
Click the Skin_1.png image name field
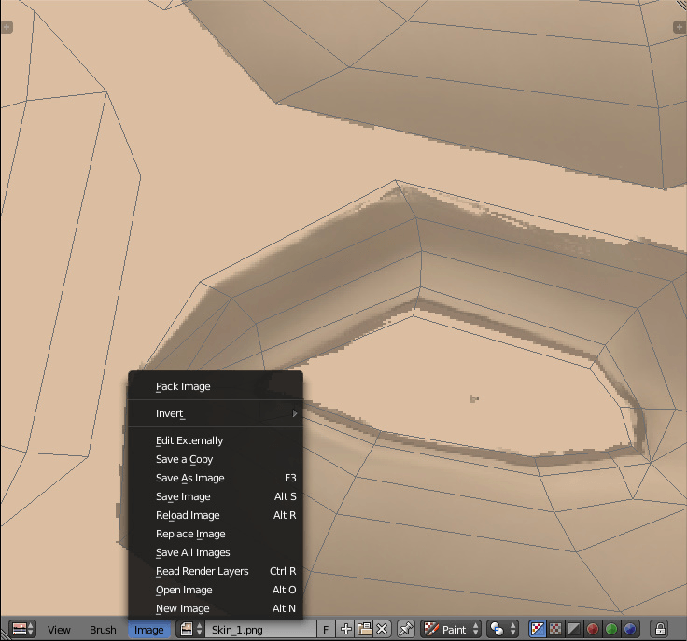261,630
